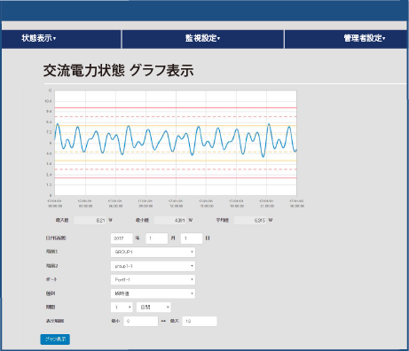This screenshot has width=409, height=351.
Task: Select the minimum value field showing 4.391
Action: tap(170, 221)
